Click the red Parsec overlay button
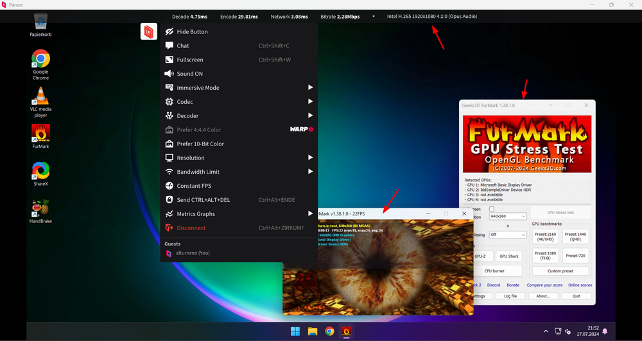 (x=149, y=31)
